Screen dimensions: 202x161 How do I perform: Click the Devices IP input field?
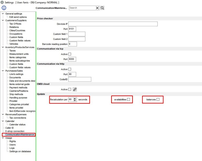pyautogui.click(x=113, y=24)
